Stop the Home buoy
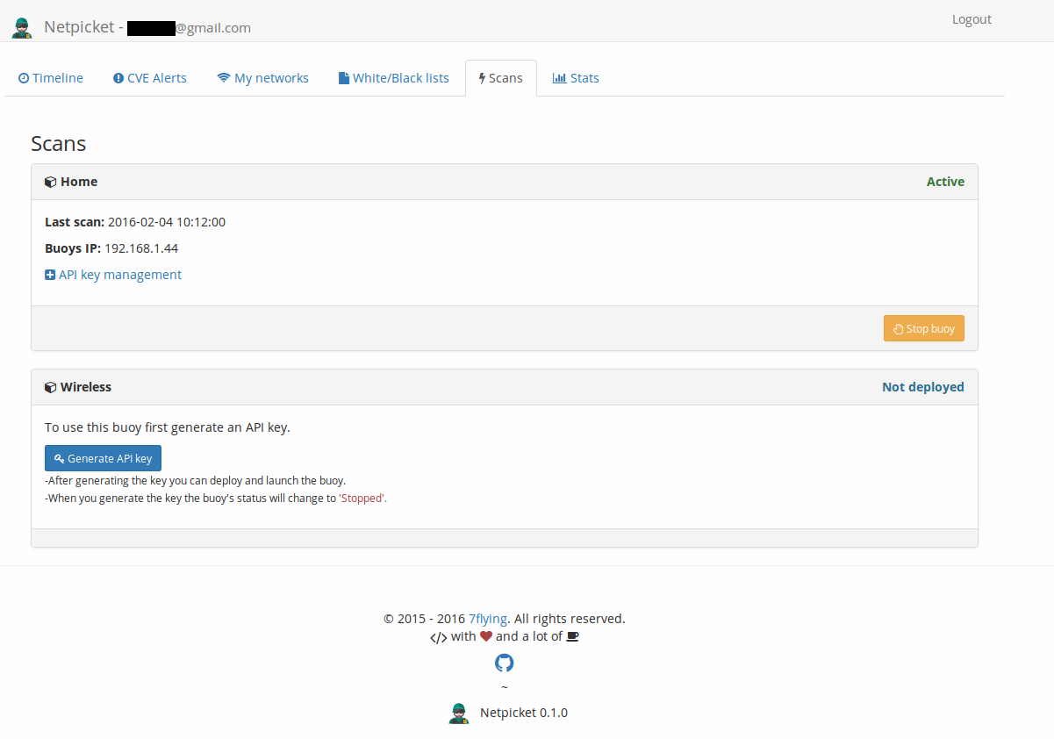This screenshot has width=1054, height=739. [924, 328]
